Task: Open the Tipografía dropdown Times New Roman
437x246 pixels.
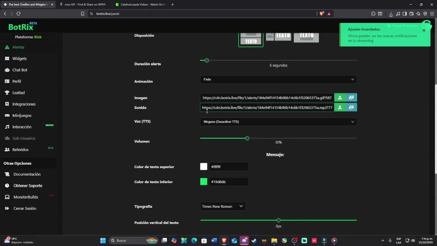Action: (x=223, y=206)
